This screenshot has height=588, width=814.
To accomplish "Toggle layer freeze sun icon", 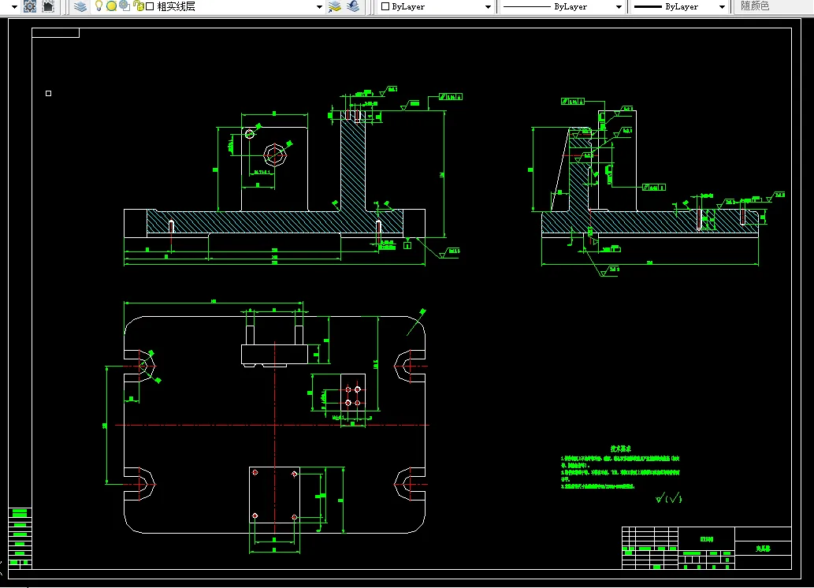I will pyautogui.click(x=111, y=6).
